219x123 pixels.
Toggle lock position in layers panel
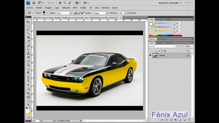162,51
